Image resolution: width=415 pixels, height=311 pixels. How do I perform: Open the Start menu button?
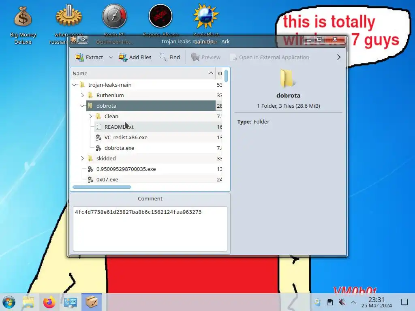[9, 302]
